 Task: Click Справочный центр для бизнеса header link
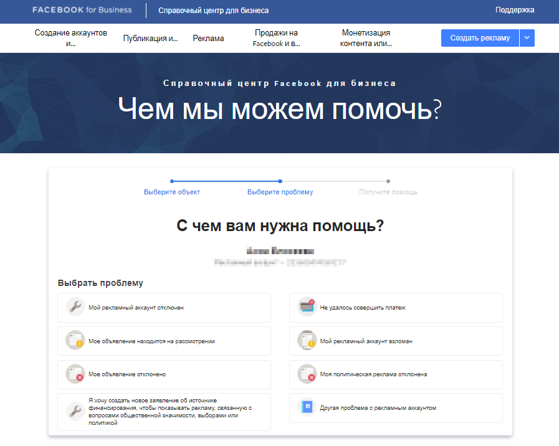click(x=213, y=11)
